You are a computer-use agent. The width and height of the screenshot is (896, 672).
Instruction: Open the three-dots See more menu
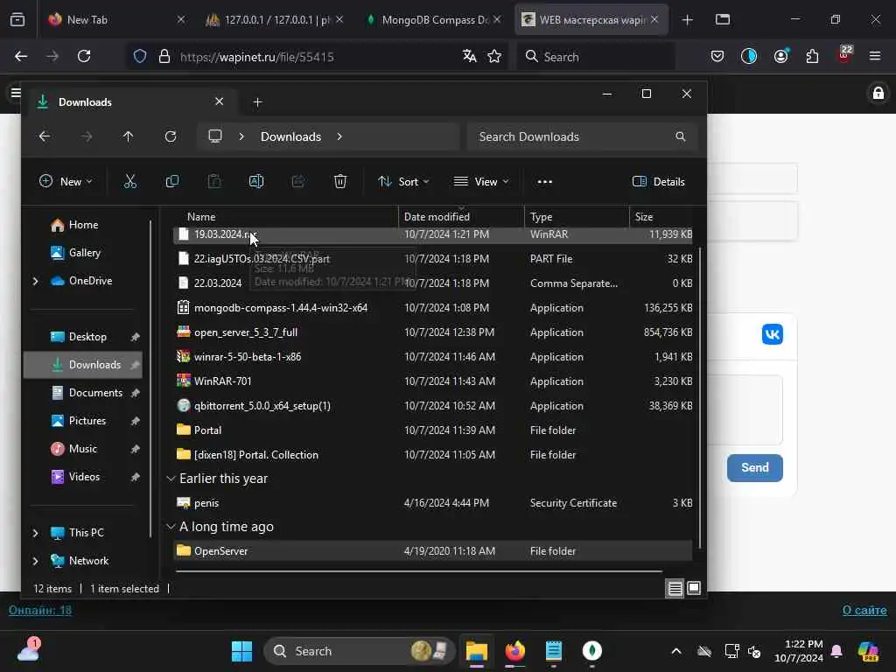coord(544,182)
